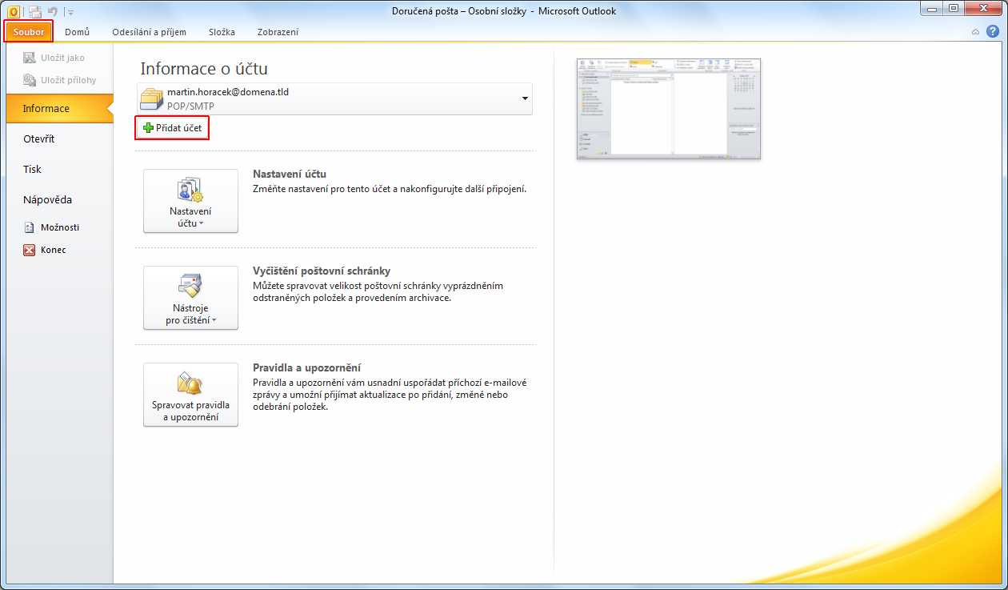Image resolution: width=1008 pixels, height=590 pixels.
Task: Click the Send/Receive quick access icon
Action: (35, 11)
